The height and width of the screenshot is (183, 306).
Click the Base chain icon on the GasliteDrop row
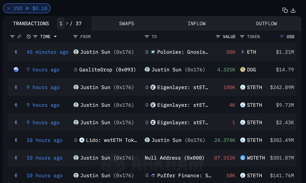(x=16, y=69)
